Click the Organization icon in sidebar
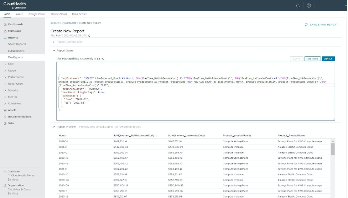 (x=5, y=186)
